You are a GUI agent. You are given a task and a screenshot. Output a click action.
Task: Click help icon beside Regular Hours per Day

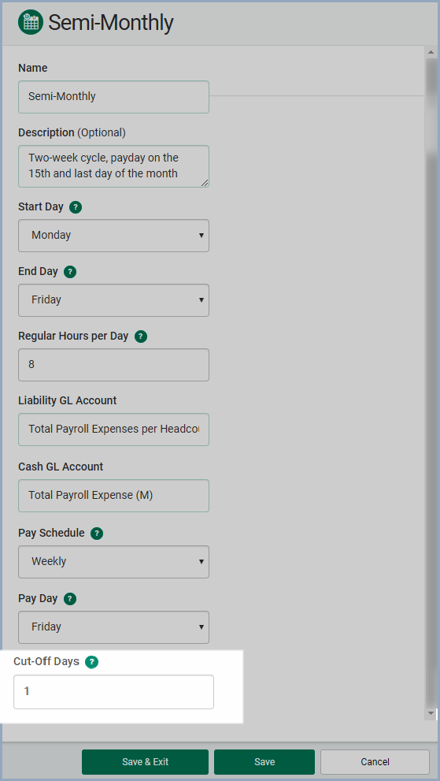141,337
